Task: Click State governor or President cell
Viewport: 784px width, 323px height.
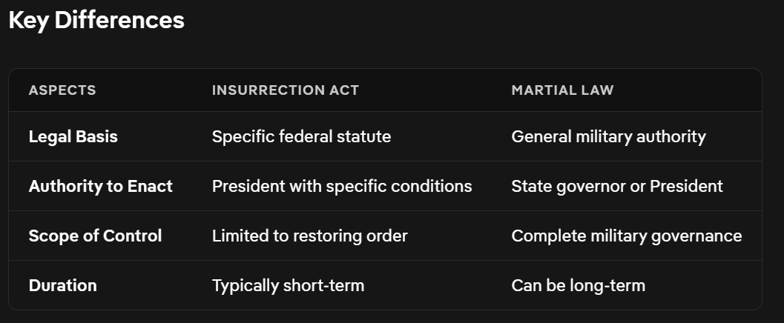Action: (x=616, y=186)
